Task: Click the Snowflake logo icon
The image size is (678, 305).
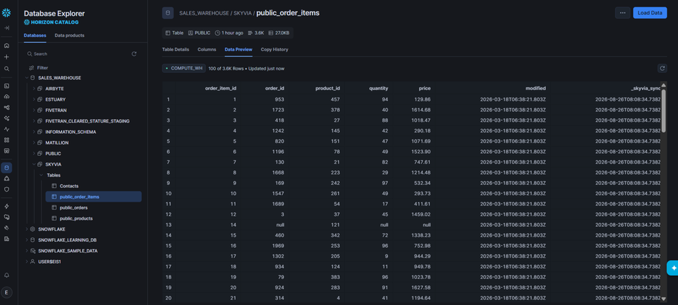Action: click(x=7, y=13)
